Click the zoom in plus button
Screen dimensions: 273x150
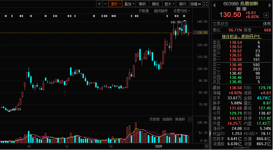click(100, 4)
